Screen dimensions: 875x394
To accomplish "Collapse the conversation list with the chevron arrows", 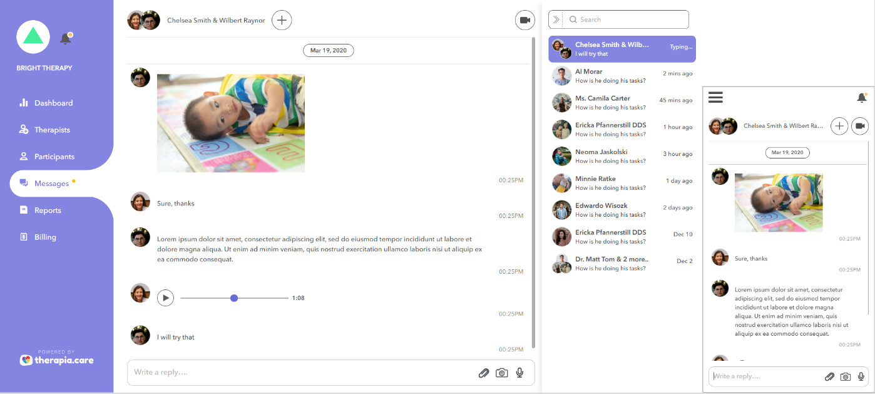I will [x=556, y=19].
